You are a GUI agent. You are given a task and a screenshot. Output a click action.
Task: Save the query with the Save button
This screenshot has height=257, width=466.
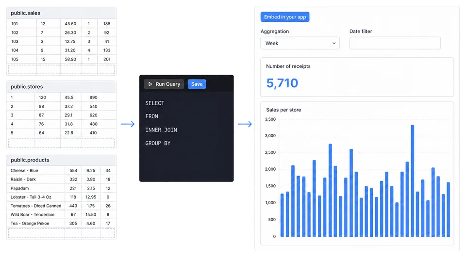coord(197,84)
